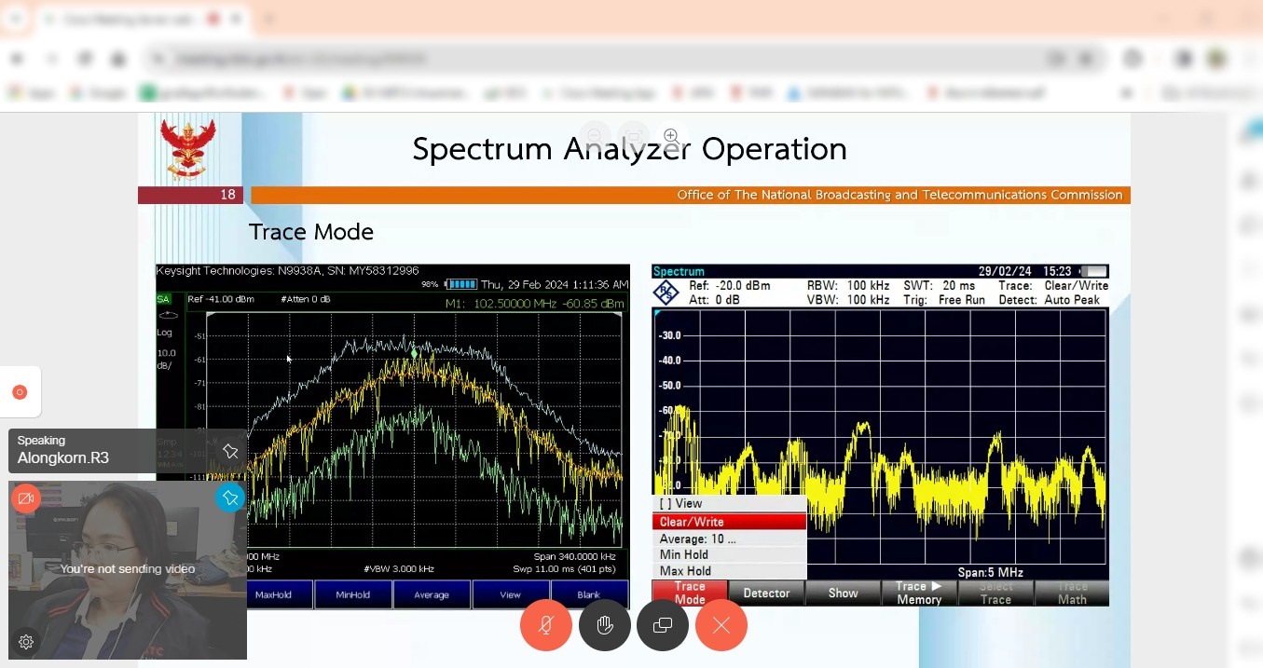
Task: Select the Detector softkey tab
Action: point(766,593)
